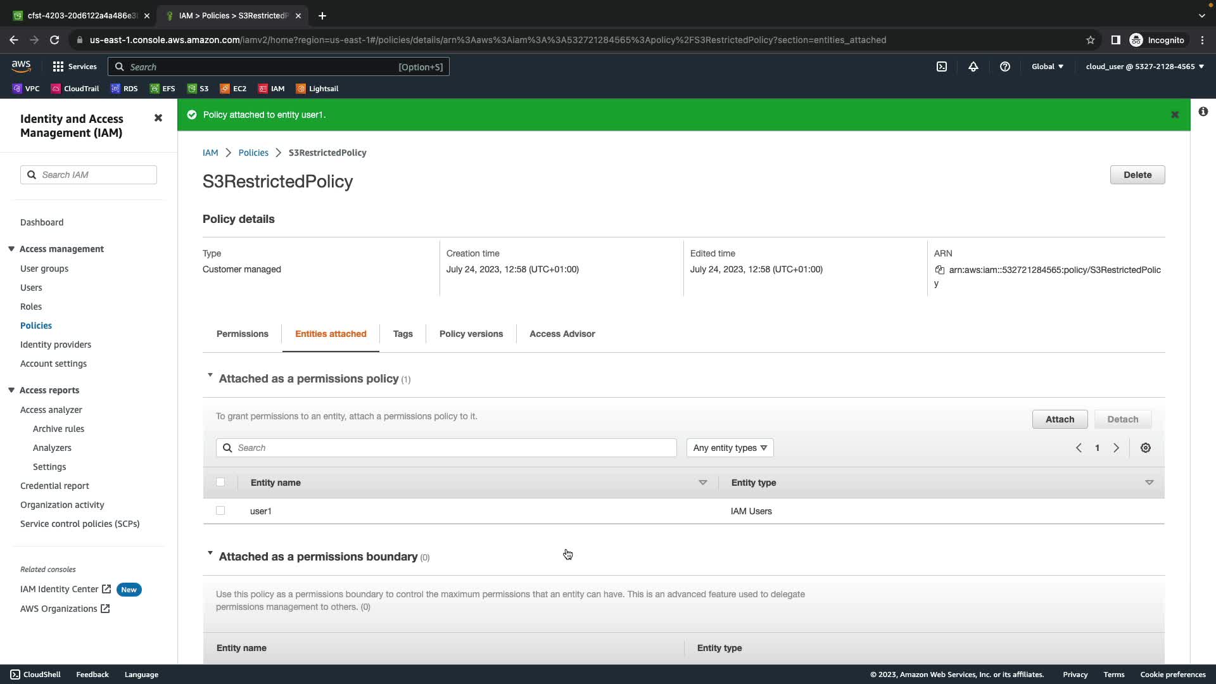Open CloudShell icon in top navigation bar

(942, 66)
